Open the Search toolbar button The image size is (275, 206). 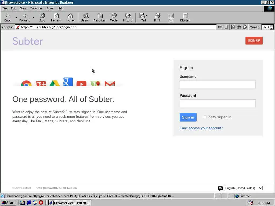click(86, 17)
